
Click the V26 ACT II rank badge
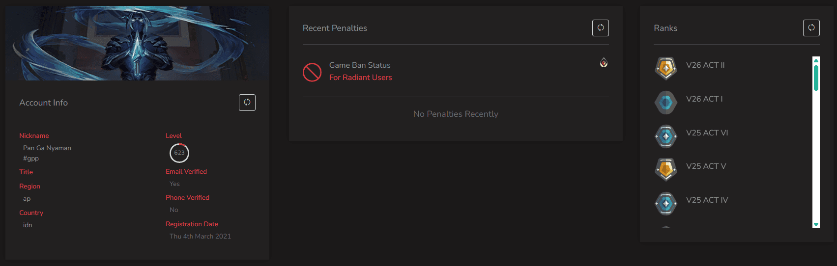pyautogui.click(x=666, y=68)
